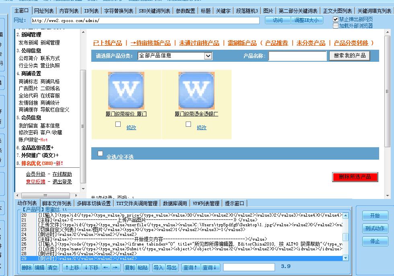Image resolution: width=394 pixels, height=276 pixels.
Task: Open 多脚本切换设置 tab
Action: (x=94, y=203)
